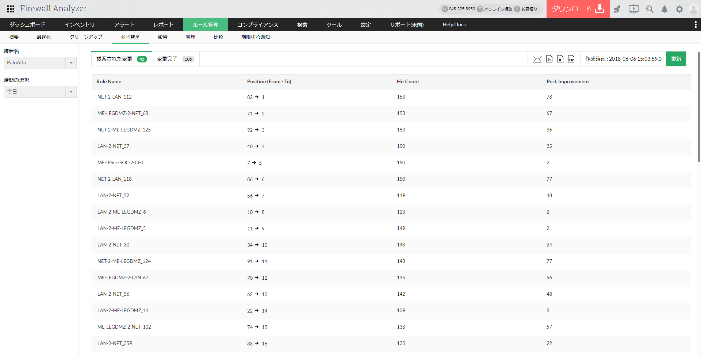
Task: Select rule ME-IPSec-SOC-2-CHI
Action: [x=120, y=162]
